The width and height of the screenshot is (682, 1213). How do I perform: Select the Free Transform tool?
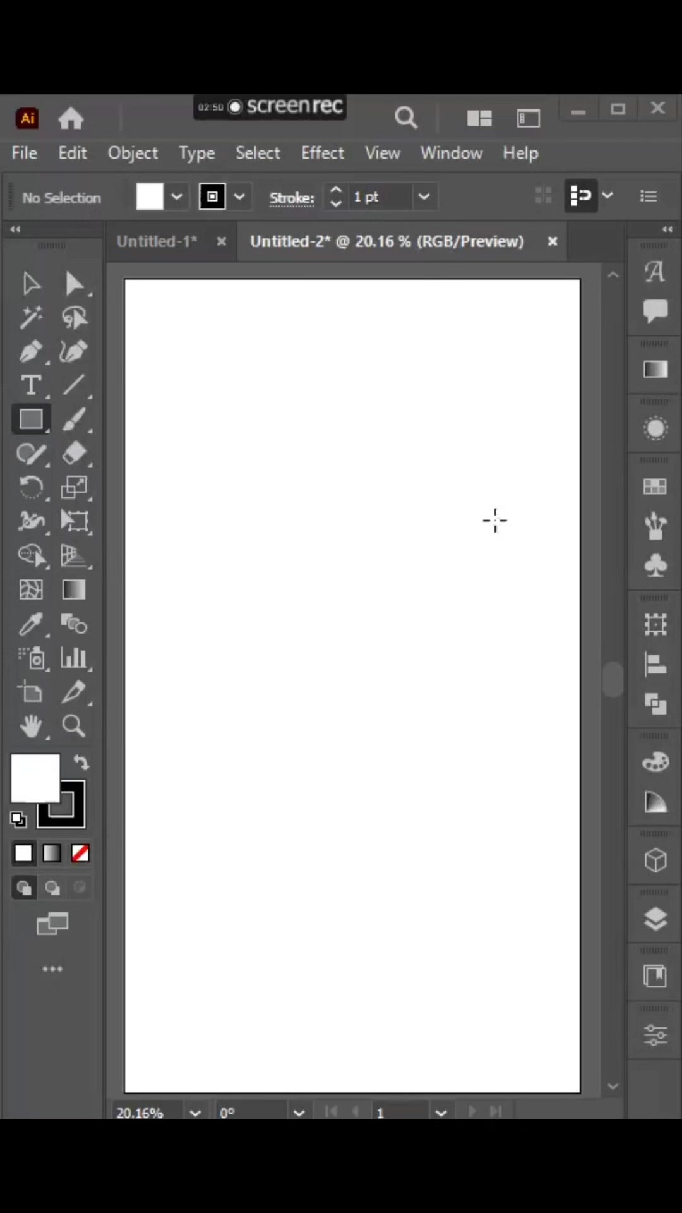tap(74, 521)
